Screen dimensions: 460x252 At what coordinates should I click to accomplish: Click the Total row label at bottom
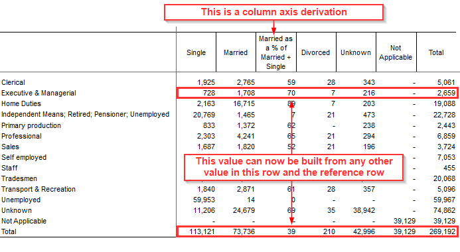click(x=9, y=231)
